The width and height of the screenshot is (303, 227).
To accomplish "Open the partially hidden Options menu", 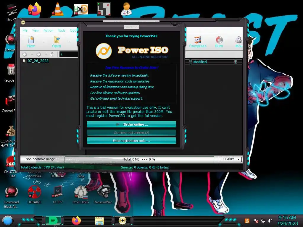I will (x=73, y=30).
